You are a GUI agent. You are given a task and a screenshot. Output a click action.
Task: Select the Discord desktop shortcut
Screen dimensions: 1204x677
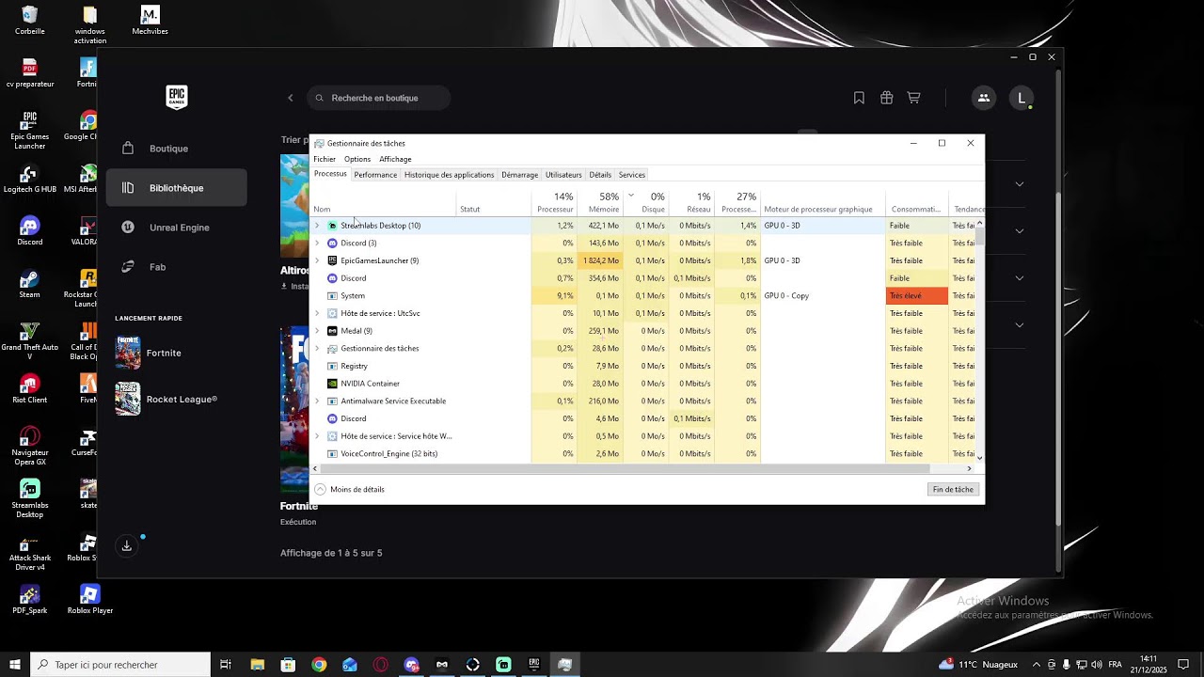click(x=30, y=231)
